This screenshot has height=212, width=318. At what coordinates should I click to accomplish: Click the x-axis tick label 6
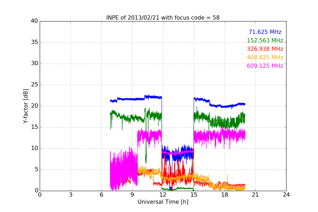(x=101, y=195)
